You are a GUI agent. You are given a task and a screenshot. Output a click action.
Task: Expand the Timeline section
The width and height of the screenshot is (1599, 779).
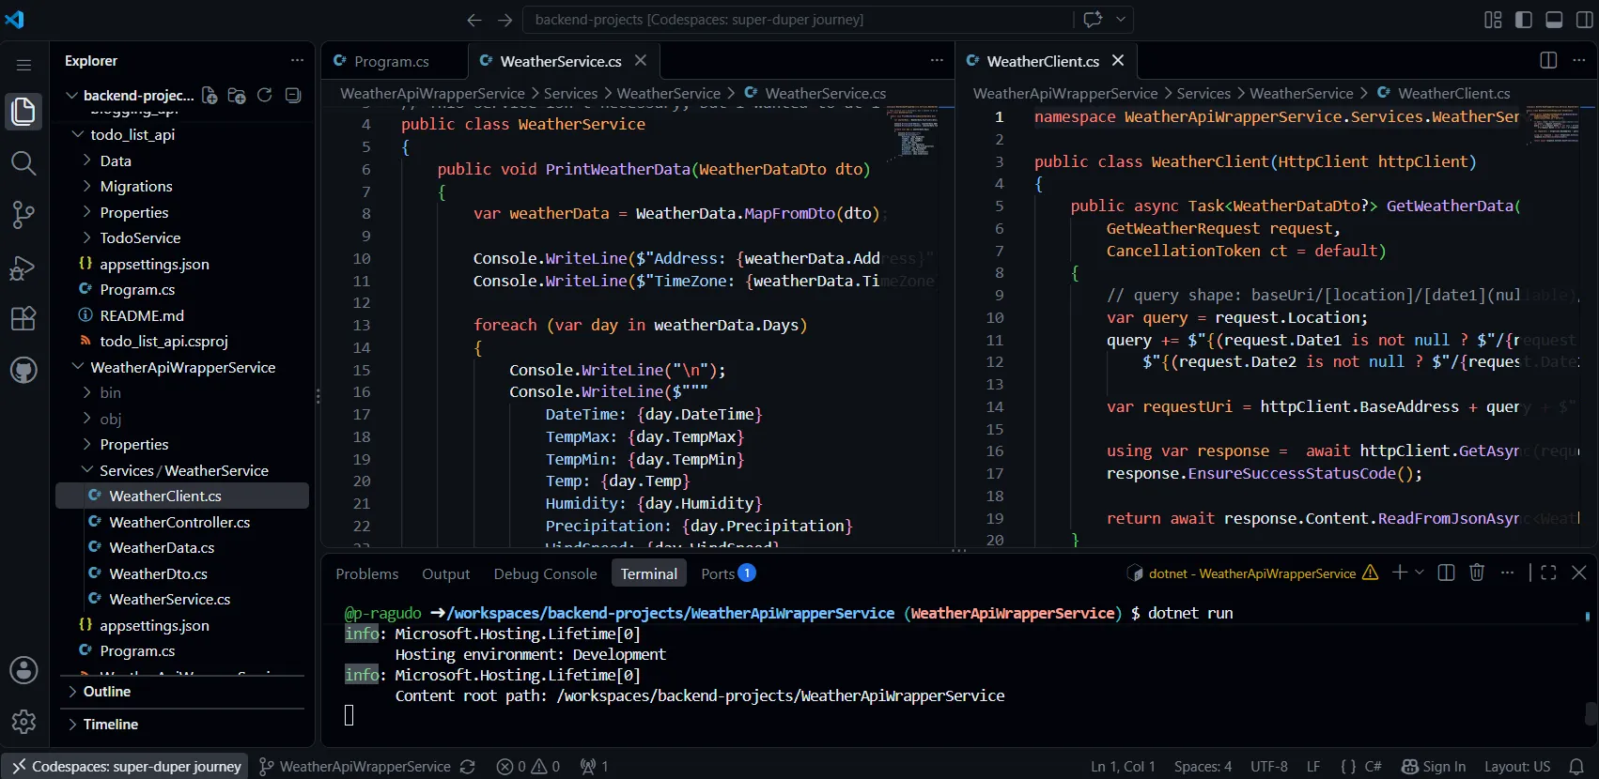tap(182, 725)
